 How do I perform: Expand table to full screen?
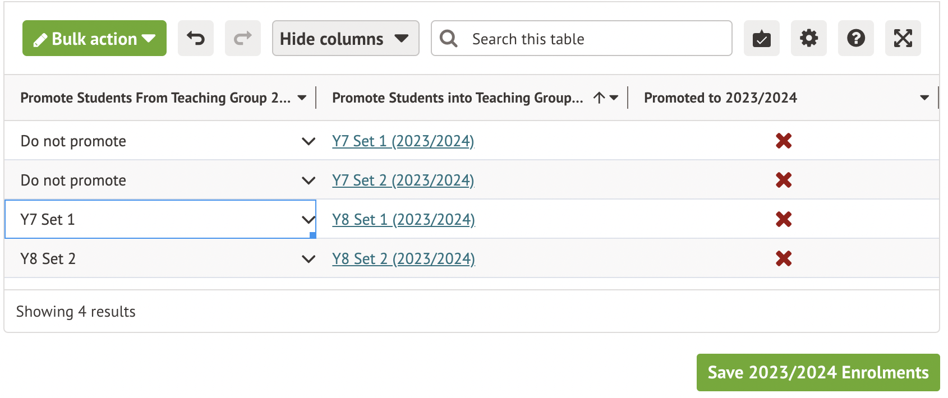point(903,38)
